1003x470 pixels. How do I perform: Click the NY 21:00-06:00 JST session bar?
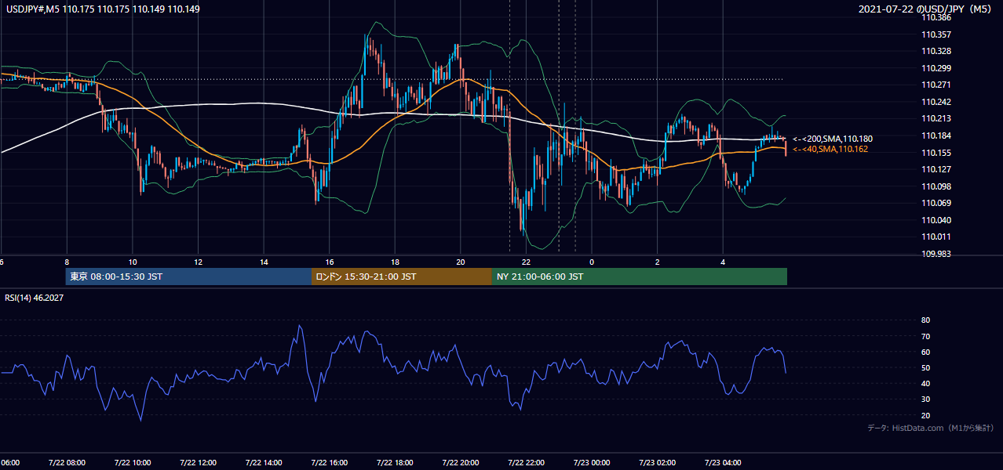(x=640, y=277)
